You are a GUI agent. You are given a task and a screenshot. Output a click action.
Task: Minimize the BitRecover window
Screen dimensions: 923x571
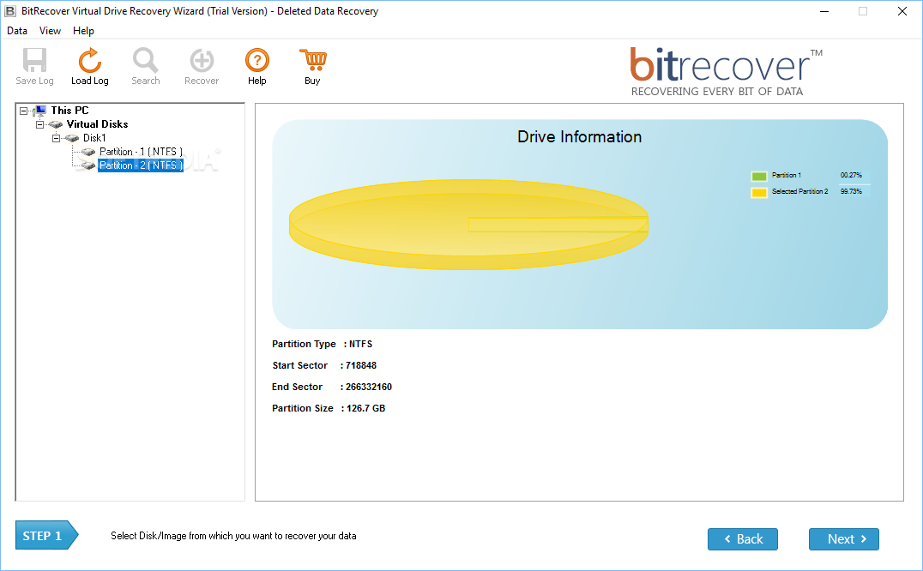(x=824, y=11)
